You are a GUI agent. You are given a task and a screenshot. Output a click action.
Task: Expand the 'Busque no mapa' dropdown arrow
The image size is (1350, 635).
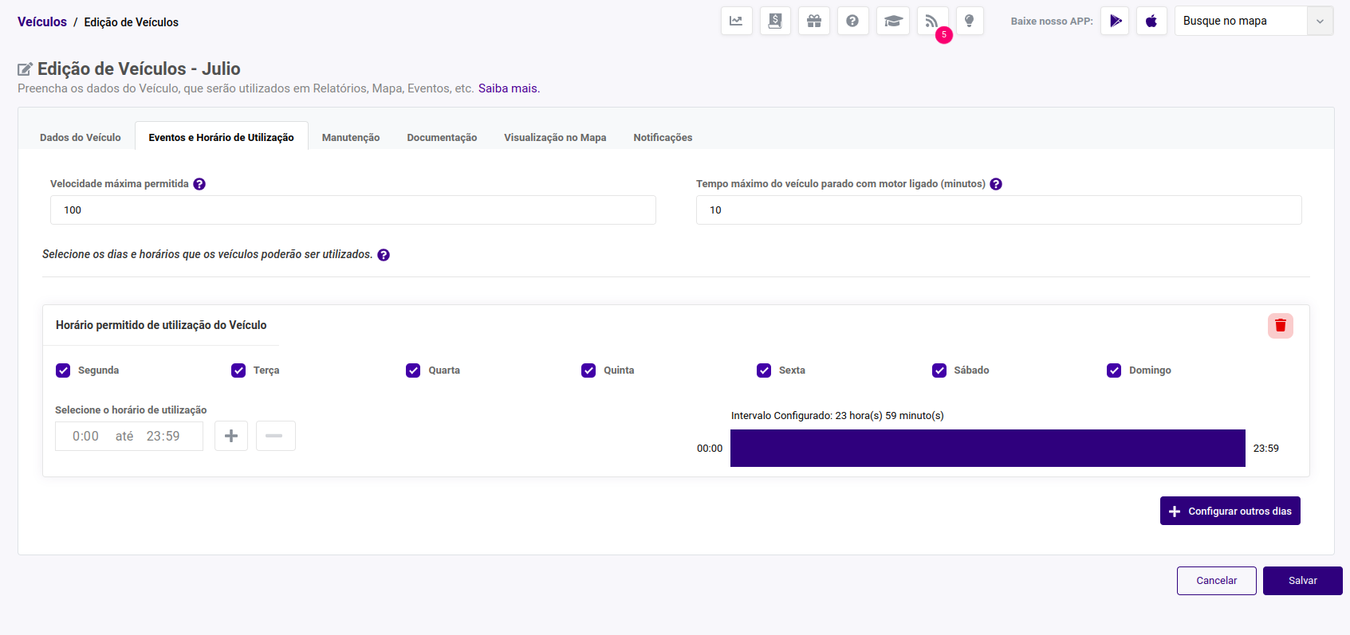(1320, 22)
